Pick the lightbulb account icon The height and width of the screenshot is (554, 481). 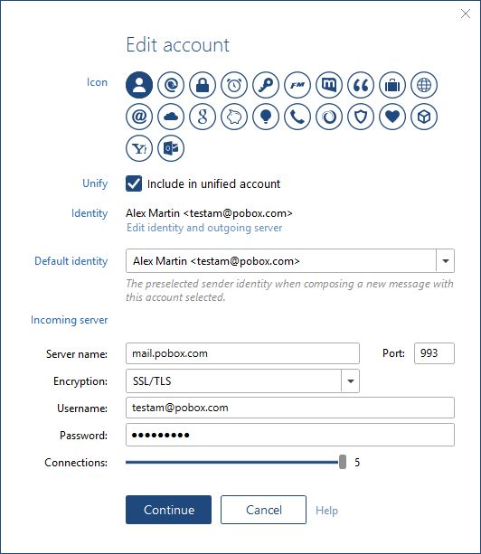click(266, 117)
